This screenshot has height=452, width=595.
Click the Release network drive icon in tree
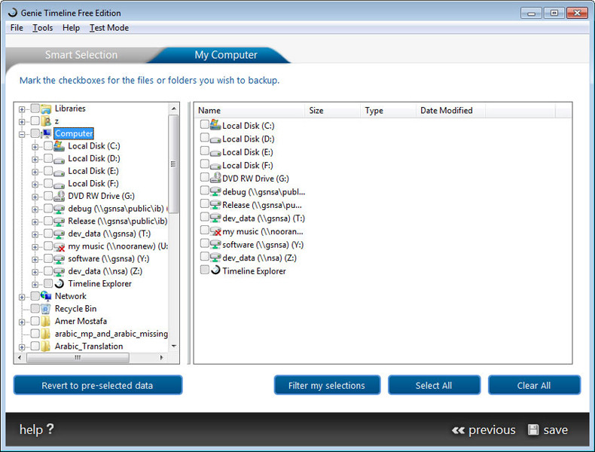click(59, 221)
